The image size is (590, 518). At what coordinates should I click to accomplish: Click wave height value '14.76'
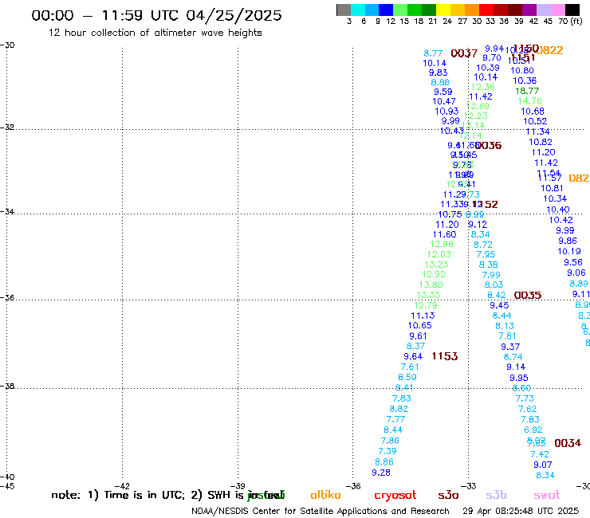click(529, 101)
